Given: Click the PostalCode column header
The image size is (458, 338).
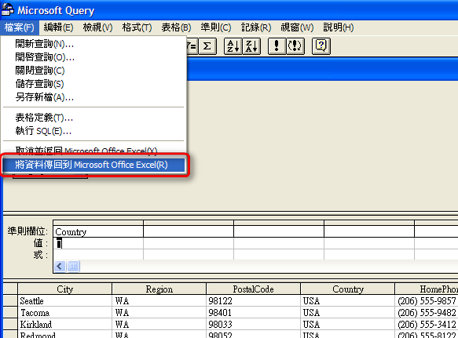Looking at the screenshot, I should point(253,289).
